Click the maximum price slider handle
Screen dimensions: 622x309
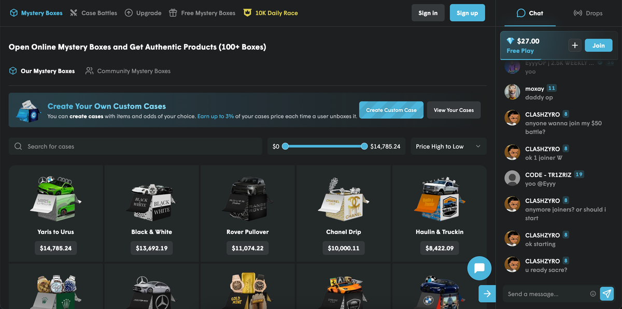point(364,146)
